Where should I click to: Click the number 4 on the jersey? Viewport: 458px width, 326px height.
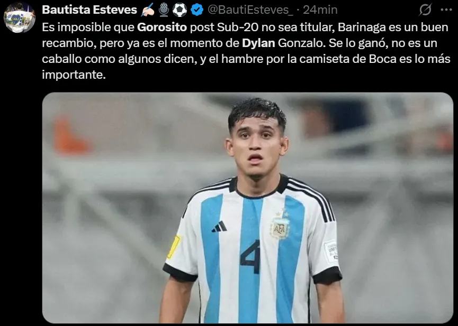point(250,257)
